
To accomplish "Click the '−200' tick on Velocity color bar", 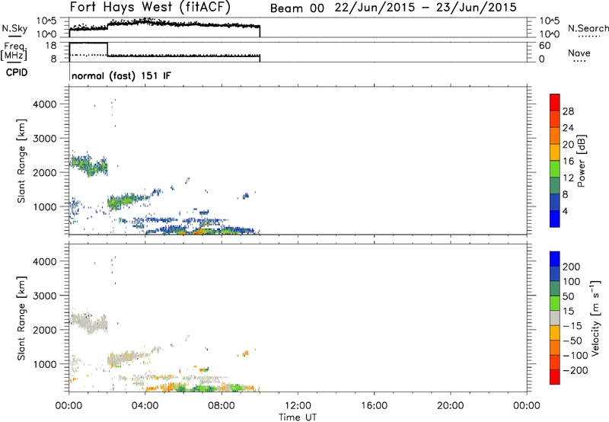I will [576, 370].
